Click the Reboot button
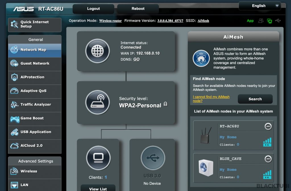 point(138,9)
